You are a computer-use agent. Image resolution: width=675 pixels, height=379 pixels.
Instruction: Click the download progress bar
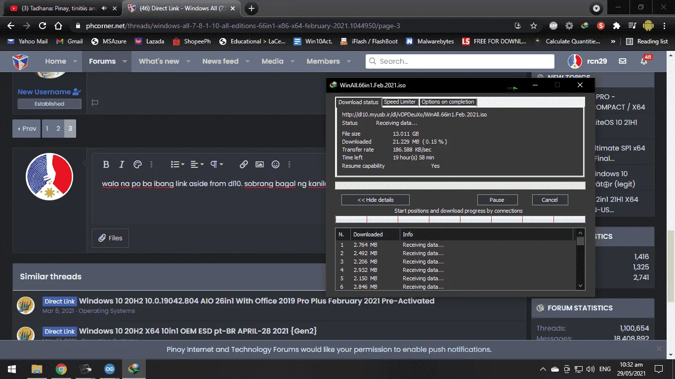tap(460, 186)
